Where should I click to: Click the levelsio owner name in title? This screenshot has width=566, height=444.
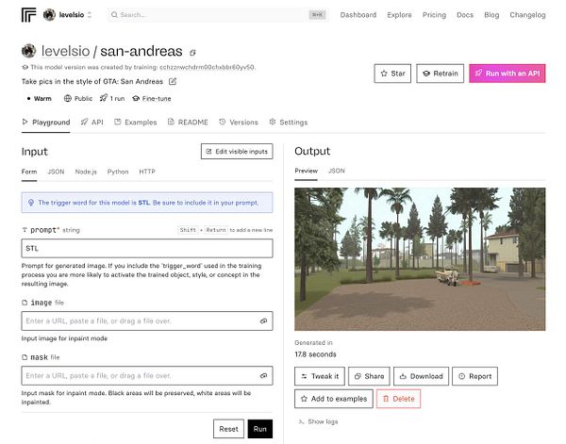[65, 51]
